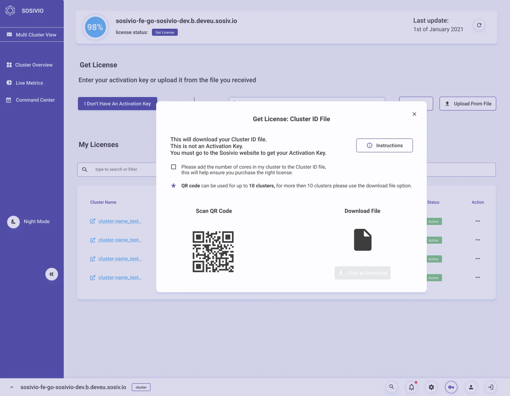Open action menu for second license row
The width and height of the screenshot is (510, 396).
tap(478, 240)
